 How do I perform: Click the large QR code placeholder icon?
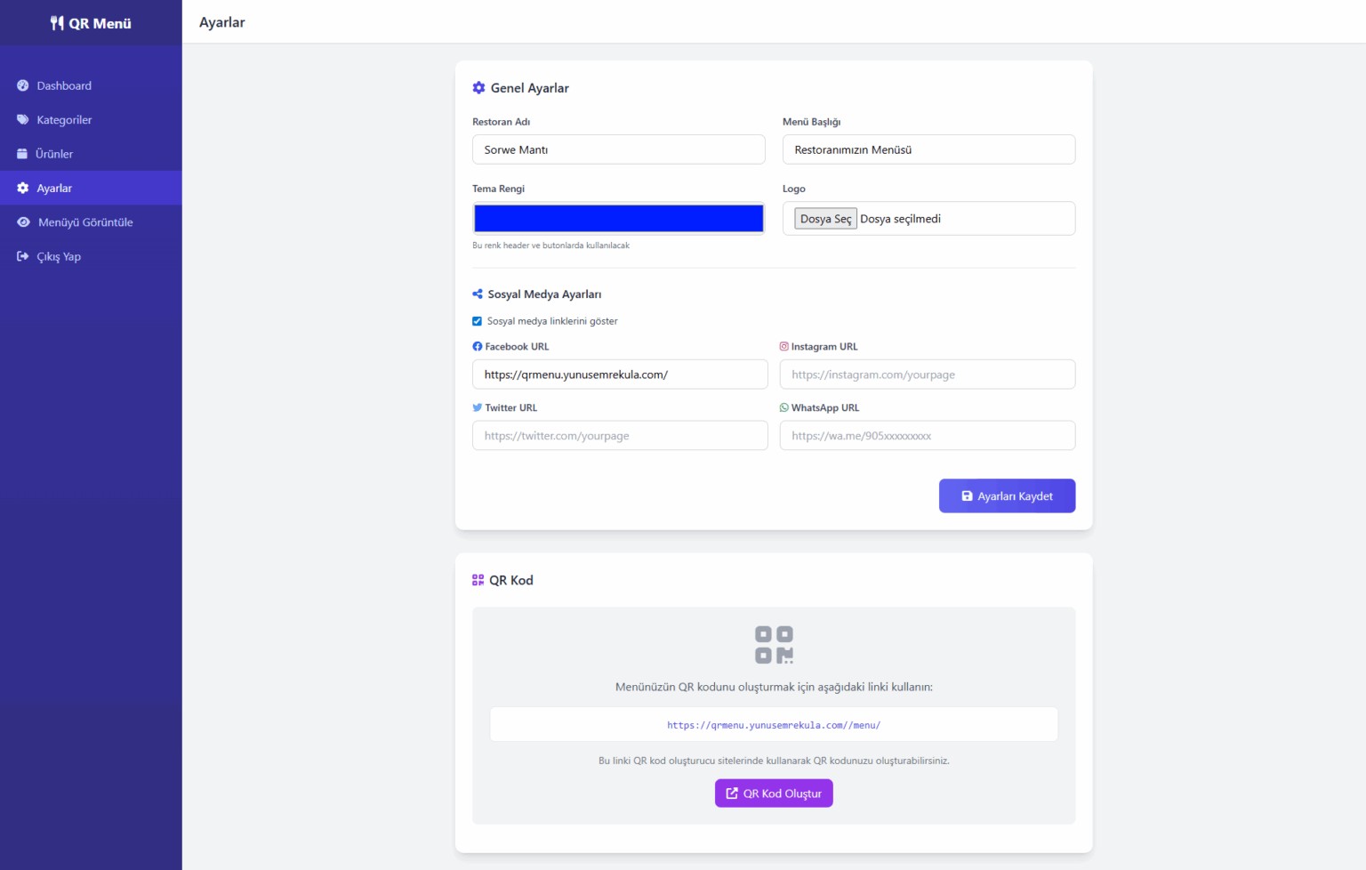pyautogui.click(x=774, y=645)
